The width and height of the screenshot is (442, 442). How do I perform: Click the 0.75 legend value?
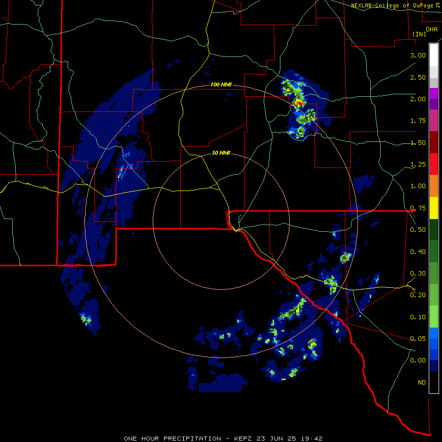pos(418,208)
